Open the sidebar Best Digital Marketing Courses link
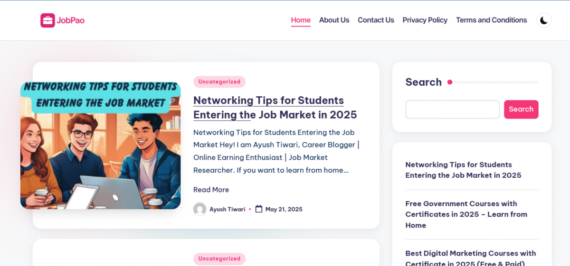570x266 pixels. tap(471, 258)
